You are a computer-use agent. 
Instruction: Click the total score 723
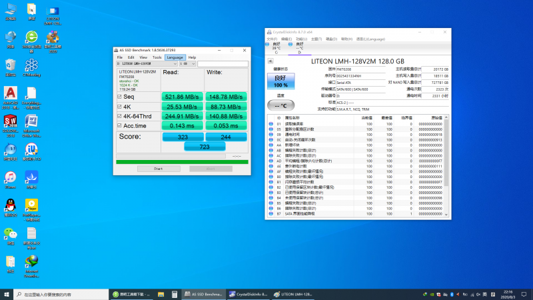pyautogui.click(x=205, y=147)
